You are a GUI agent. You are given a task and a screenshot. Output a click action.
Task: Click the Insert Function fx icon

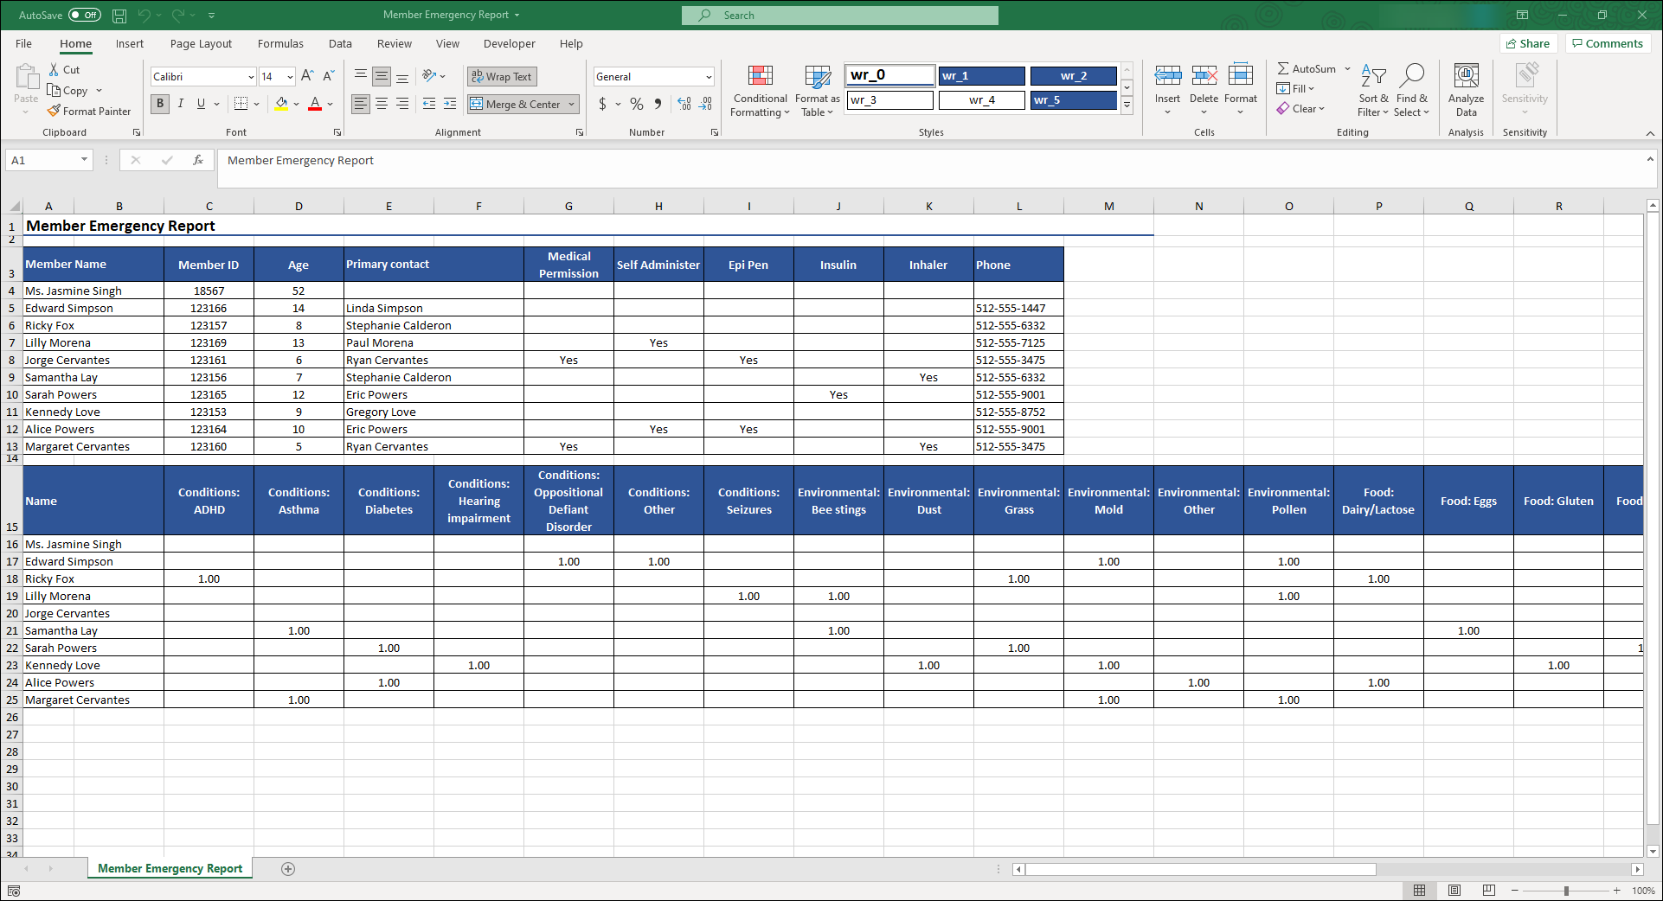(198, 160)
